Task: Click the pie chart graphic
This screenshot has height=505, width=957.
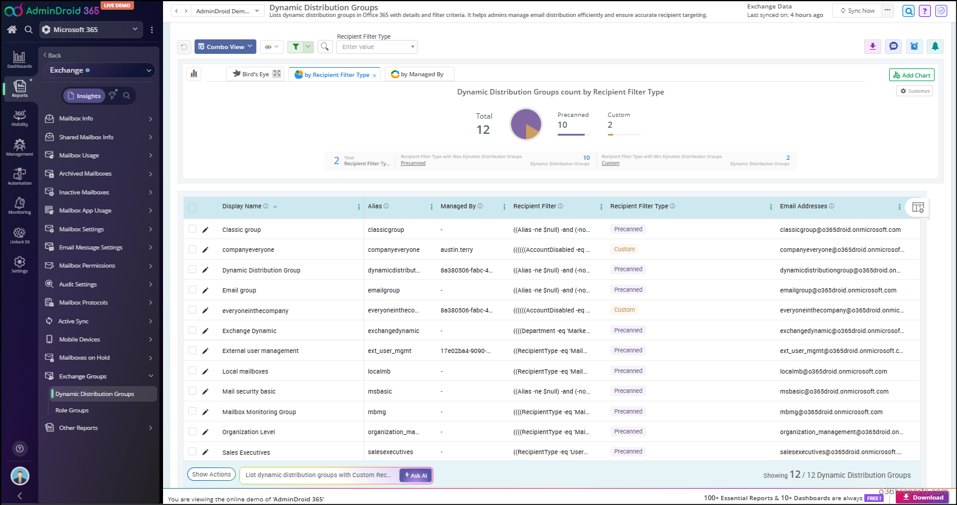Action: point(526,124)
